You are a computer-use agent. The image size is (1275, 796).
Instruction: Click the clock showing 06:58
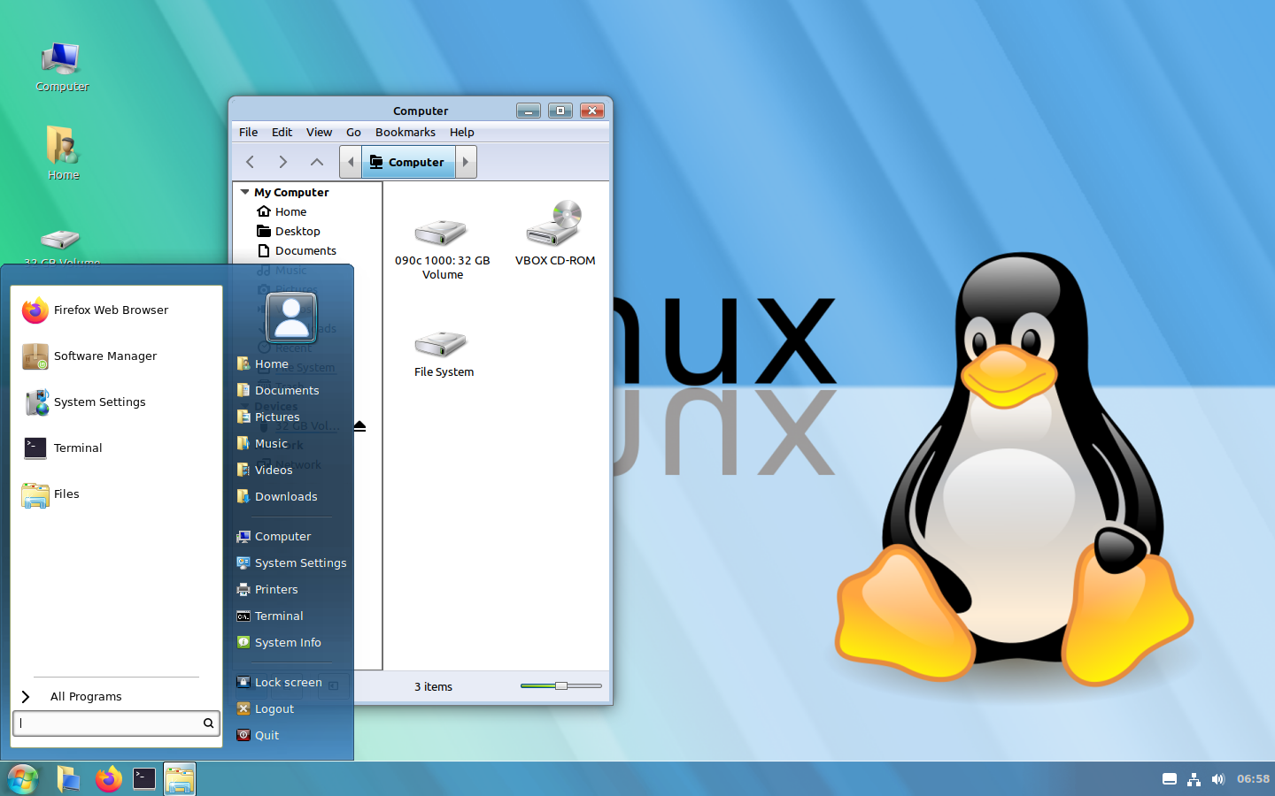click(1253, 779)
